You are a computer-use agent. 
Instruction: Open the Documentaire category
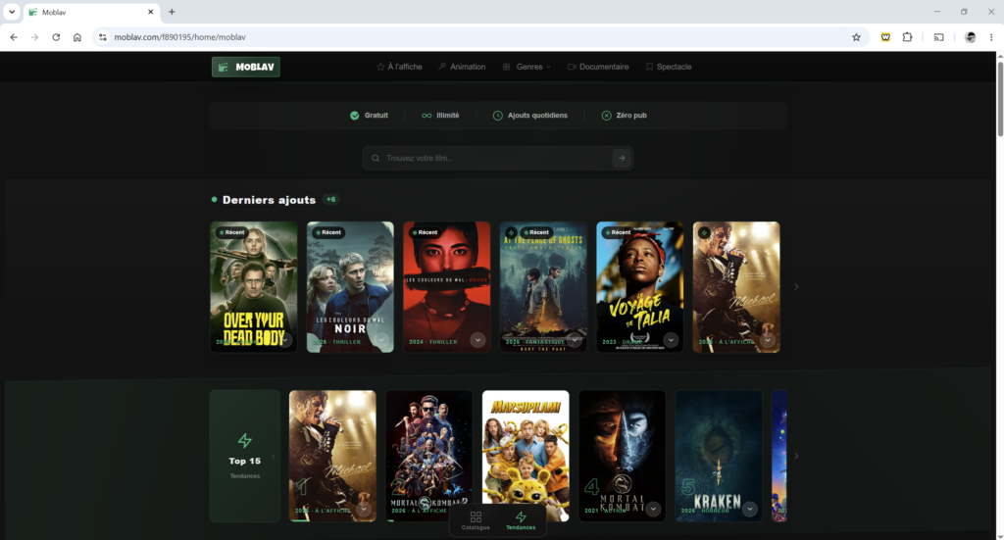pos(598,67)
